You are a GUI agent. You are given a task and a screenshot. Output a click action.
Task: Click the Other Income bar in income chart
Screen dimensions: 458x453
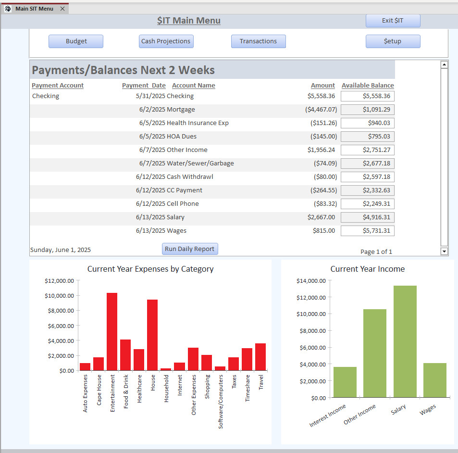[x=375, y=353]
